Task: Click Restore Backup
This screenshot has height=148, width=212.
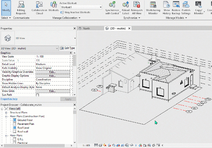Action: click(176, 8)
